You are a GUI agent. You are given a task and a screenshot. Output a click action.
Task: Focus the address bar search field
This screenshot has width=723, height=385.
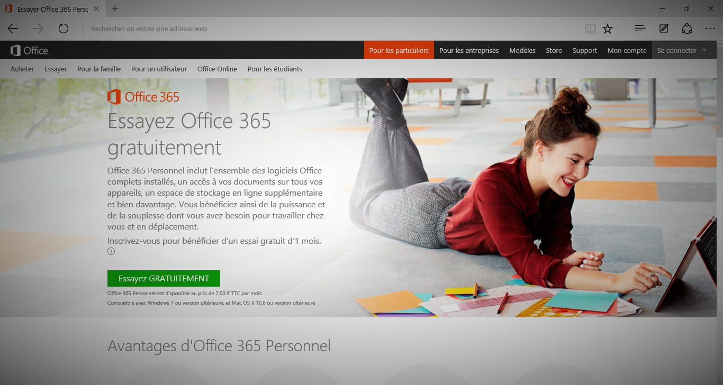click(333, 29)
